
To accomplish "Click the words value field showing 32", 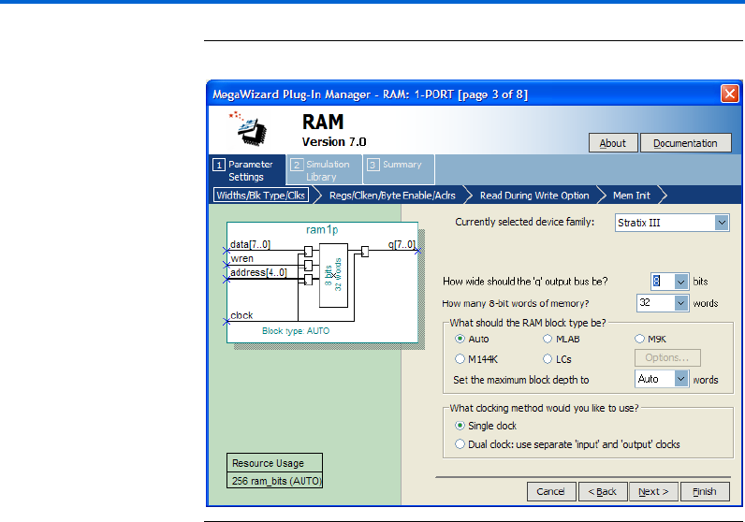I will 655,302.
